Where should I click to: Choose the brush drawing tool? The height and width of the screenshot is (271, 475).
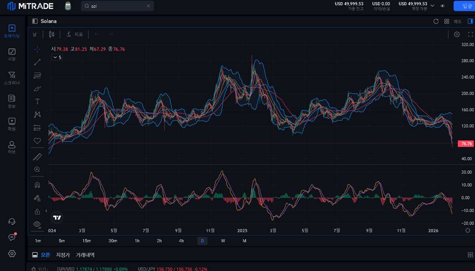[x=37, y=89]
